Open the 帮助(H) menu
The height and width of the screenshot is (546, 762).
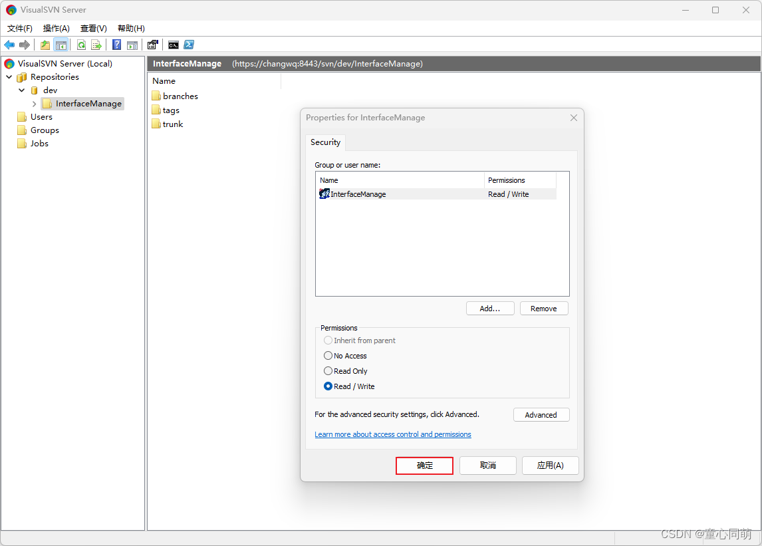(131, 28)
